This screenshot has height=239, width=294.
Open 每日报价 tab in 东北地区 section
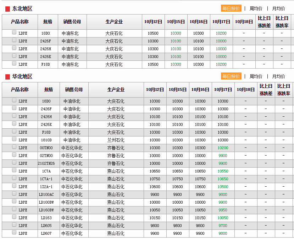tap(231, 8)
